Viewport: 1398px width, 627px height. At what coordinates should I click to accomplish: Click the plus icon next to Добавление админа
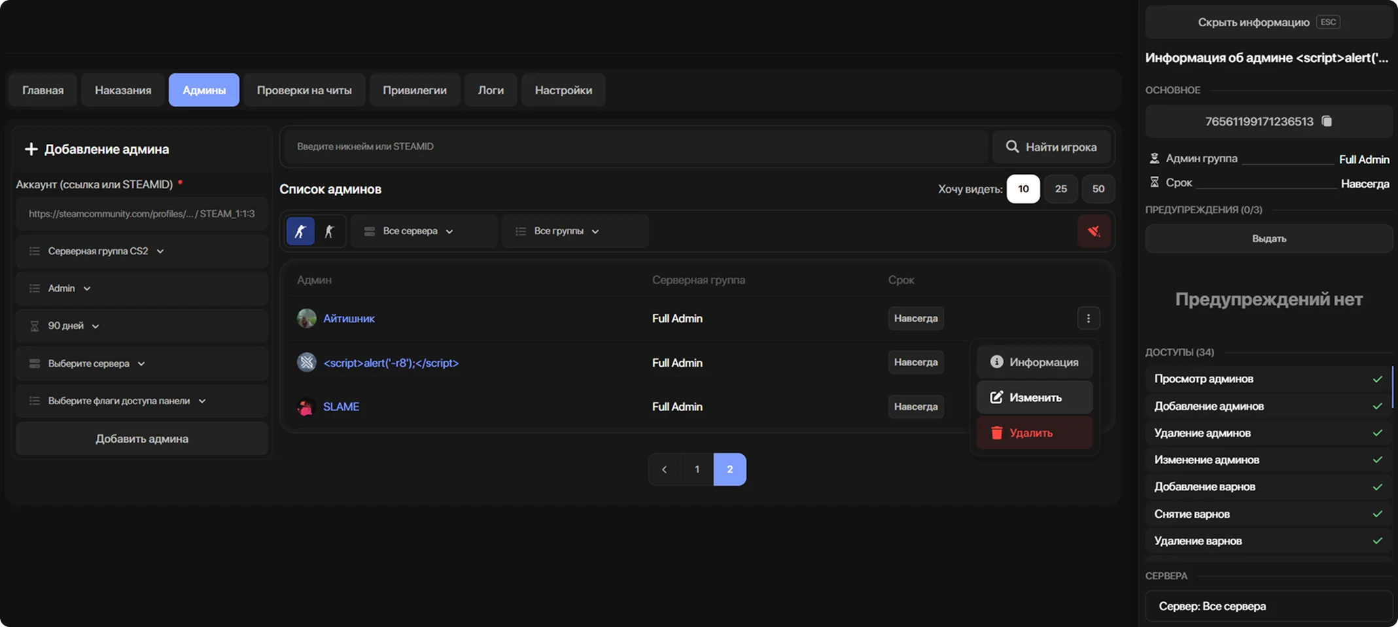pos(31,149)
